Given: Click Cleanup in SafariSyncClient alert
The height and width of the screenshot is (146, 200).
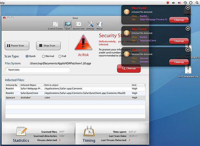Looking at the screenshot, I should click(179, 41).
